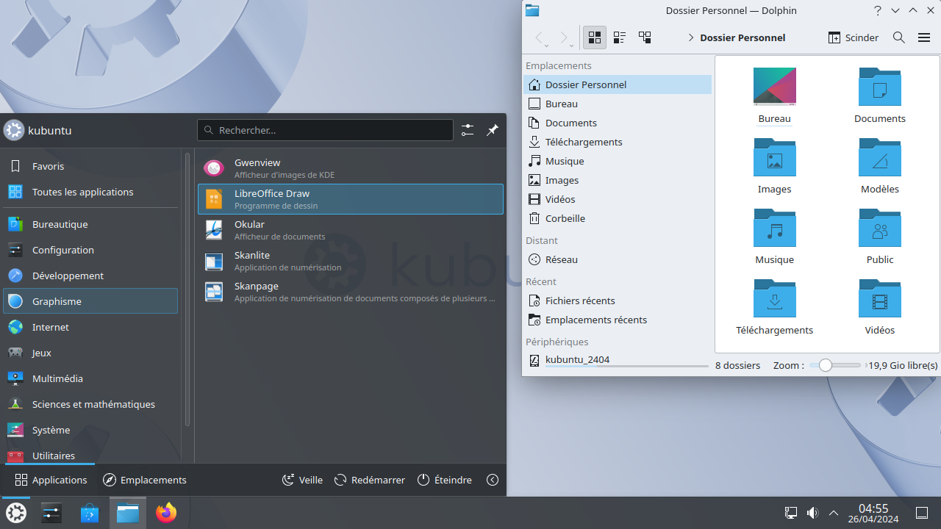
Task: Toggle split view with Scinder
Action: [854, 37]
